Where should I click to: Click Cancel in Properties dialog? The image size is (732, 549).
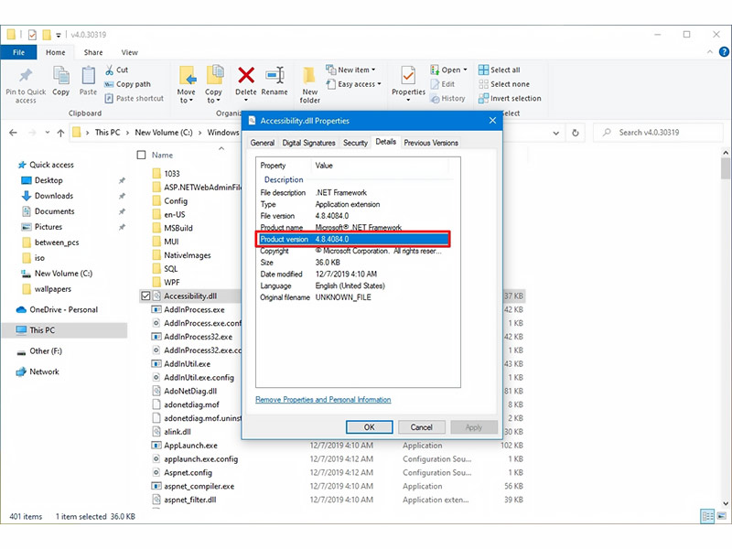(x=421, y=427)
